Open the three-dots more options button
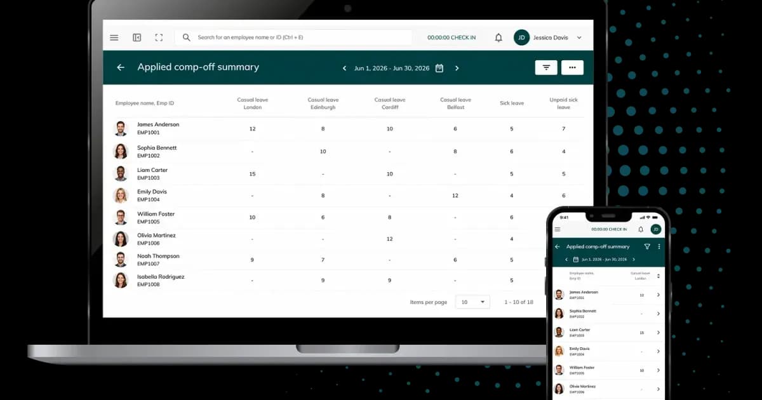Image resolution: width=762 pixels, height=400 pixels. (x=572, y=67)
